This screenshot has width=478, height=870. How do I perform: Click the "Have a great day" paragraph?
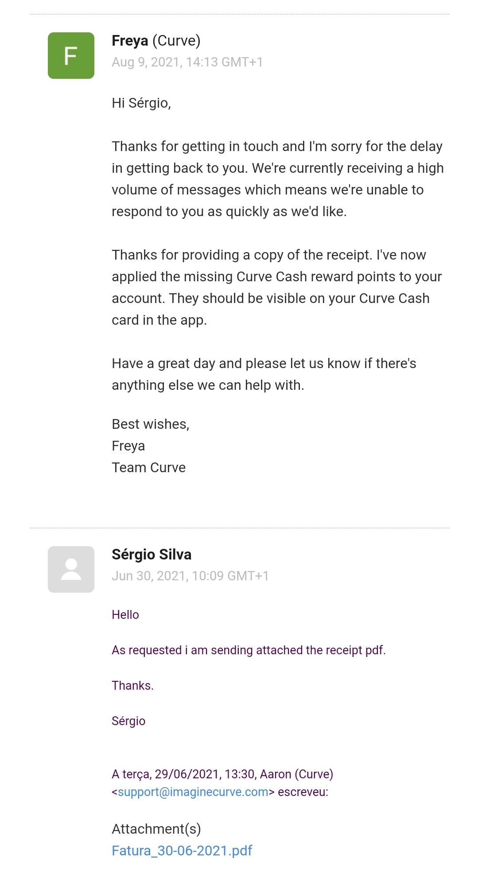pyautogui.click(x=264, y=374)
